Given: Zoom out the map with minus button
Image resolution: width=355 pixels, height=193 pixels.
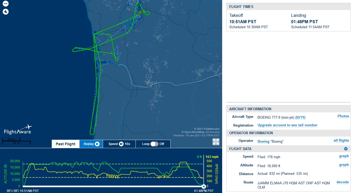Looking at the screenshot, I should click(x=6, y=4).
